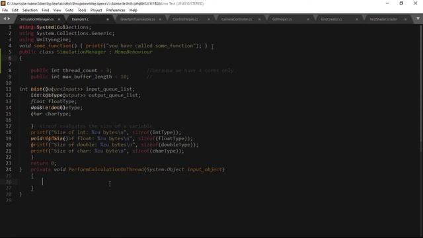Click 'thread_count' on line 8
The height and width of the screenshot is (238, 423).
80,71
